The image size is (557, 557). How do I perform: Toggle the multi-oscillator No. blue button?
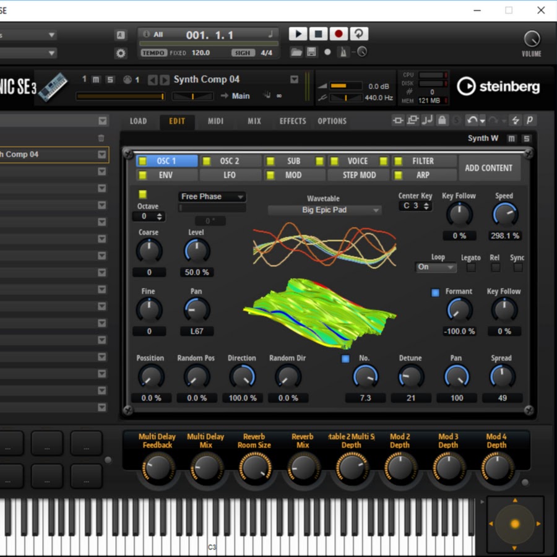tap(345, 359)
